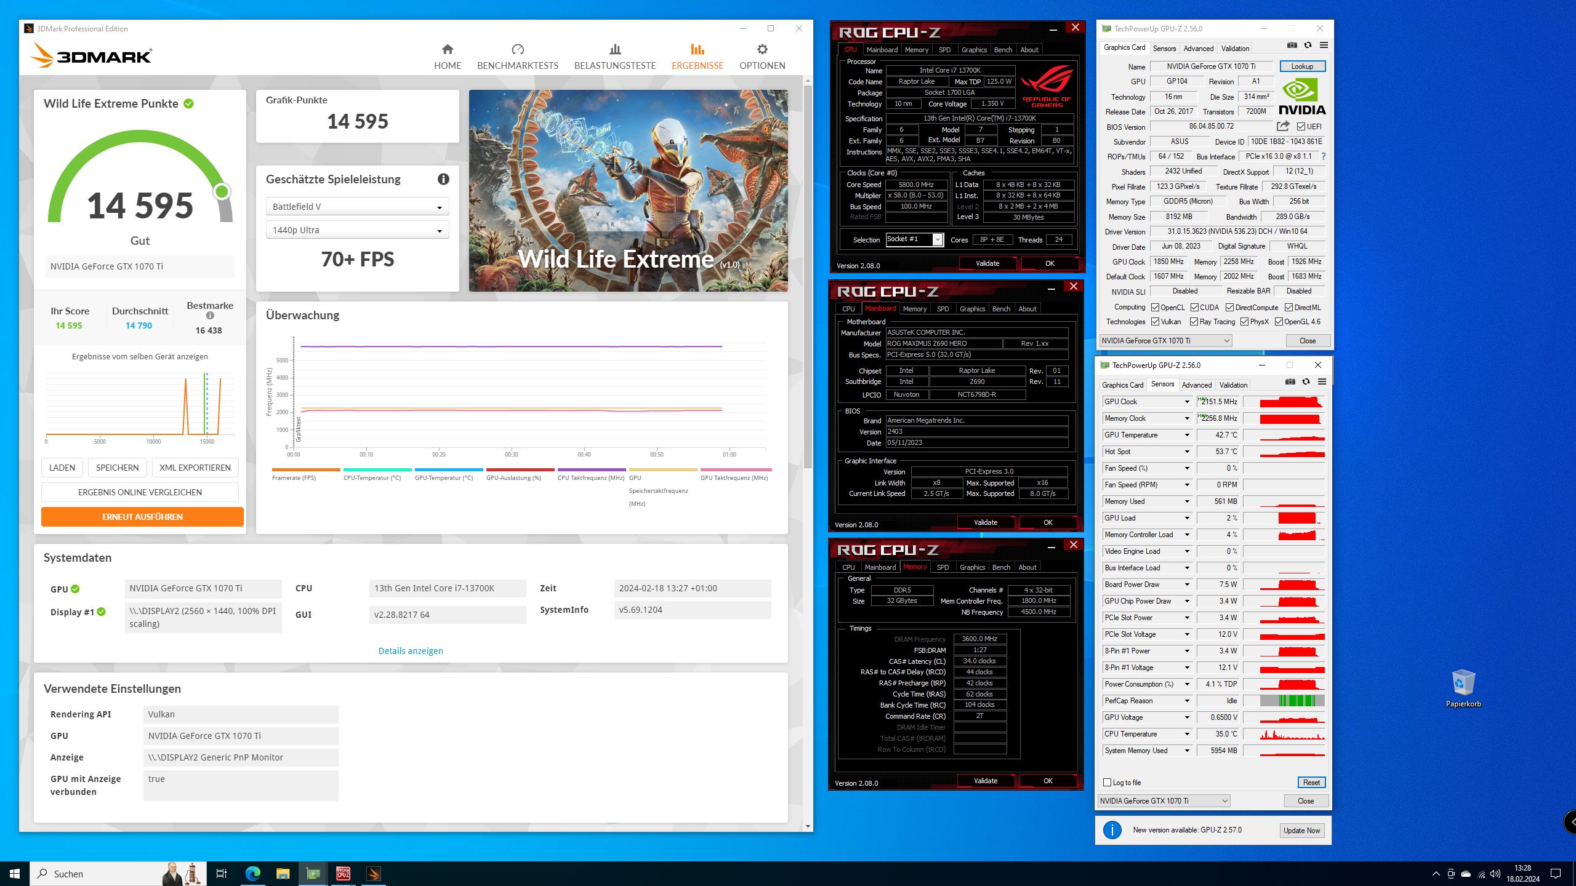Open the ERGEBNISSE results icon
Image resolution: width=1576 pixels, height=886 pixels.
(x=698, y=49)
